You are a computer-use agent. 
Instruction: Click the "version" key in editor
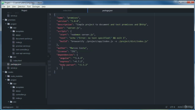pos(62,21)
